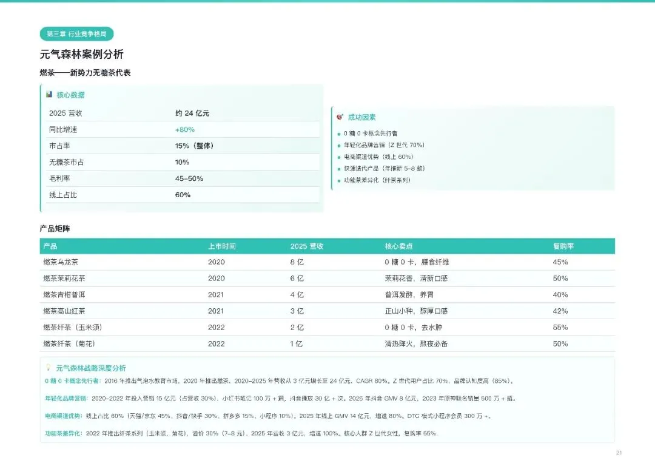
Task: Select the 燃茶高山红茶 product cell
Action: click(x=64, y=311)
